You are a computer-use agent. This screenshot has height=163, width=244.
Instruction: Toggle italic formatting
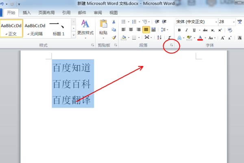coord(187,30)
